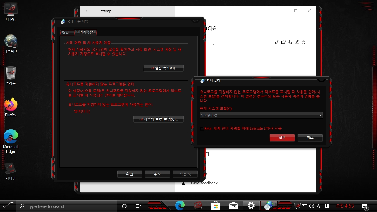Click 확인 in 국가 또는 지역 dialog

(x=130, y=174)
